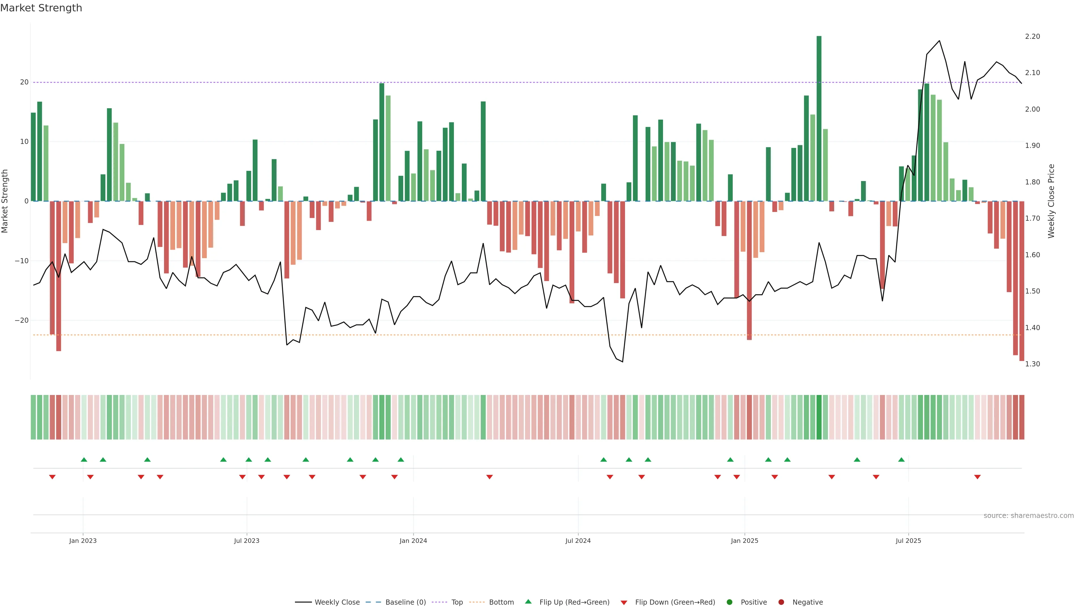Viewport: 1088px width, 612px height.
Task: Click the last green flip-up triangle marker
Action: (901, 460)
